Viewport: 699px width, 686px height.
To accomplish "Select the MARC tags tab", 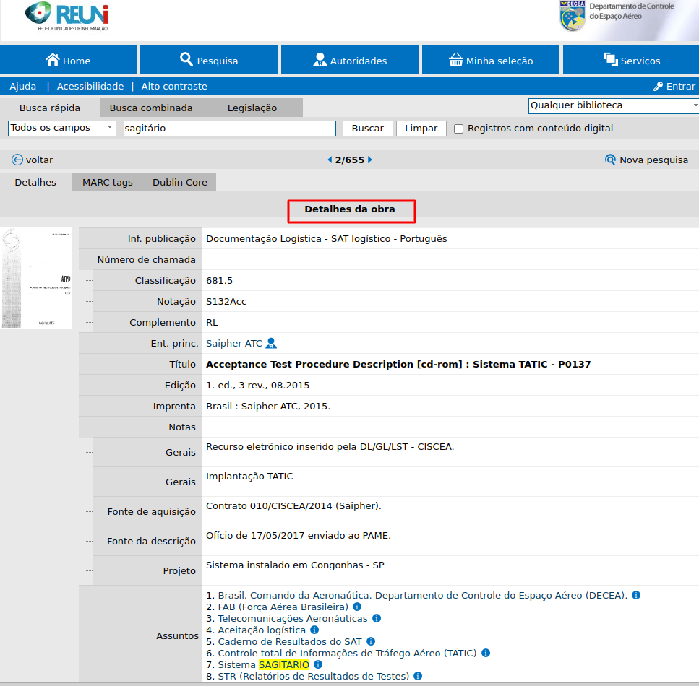I will click(x=108, y=182).
